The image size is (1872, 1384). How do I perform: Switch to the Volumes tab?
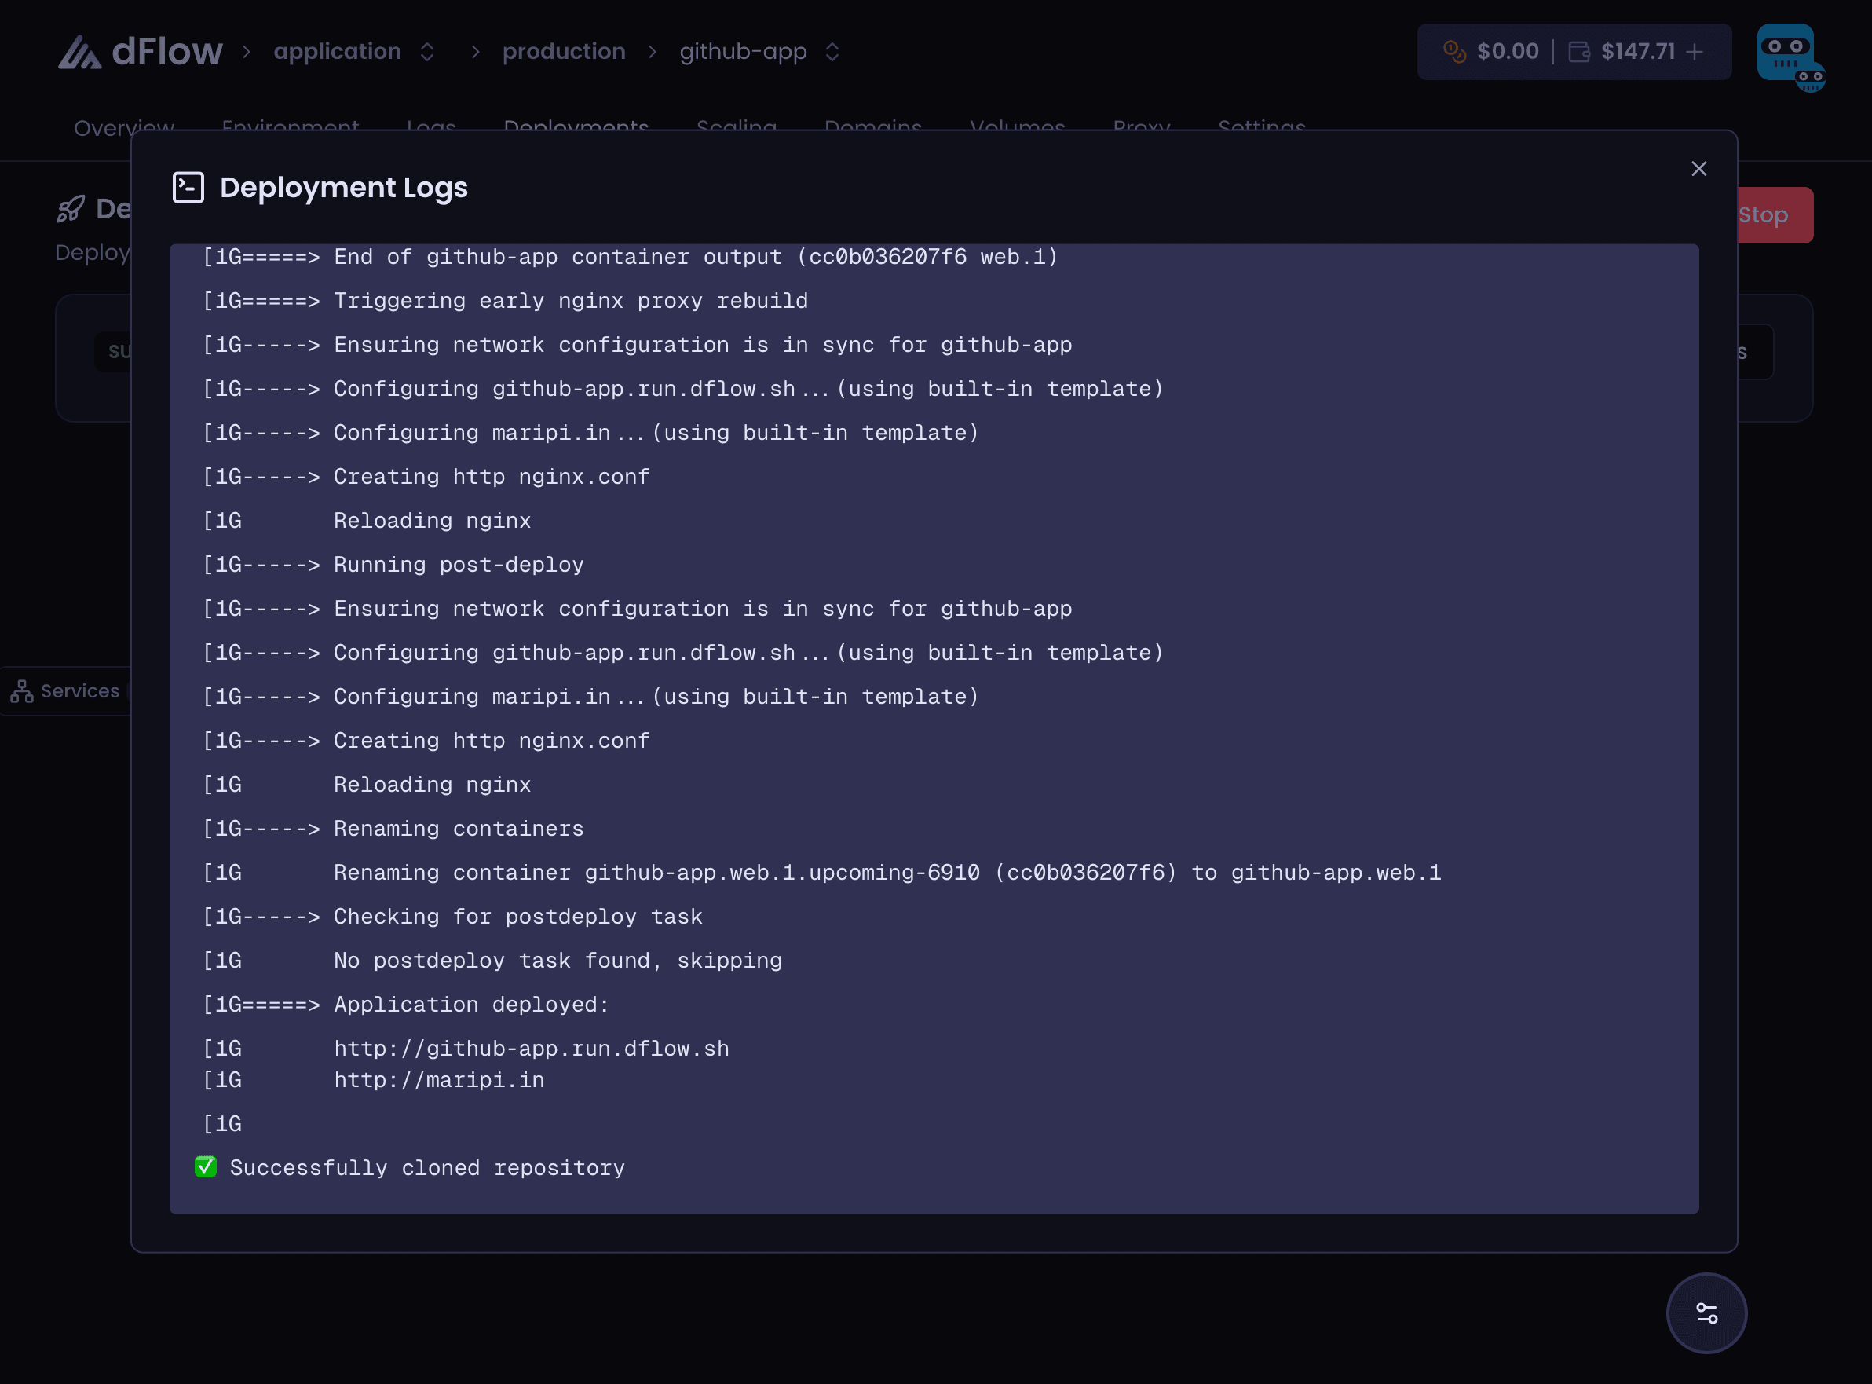(x=1017, y=126)
